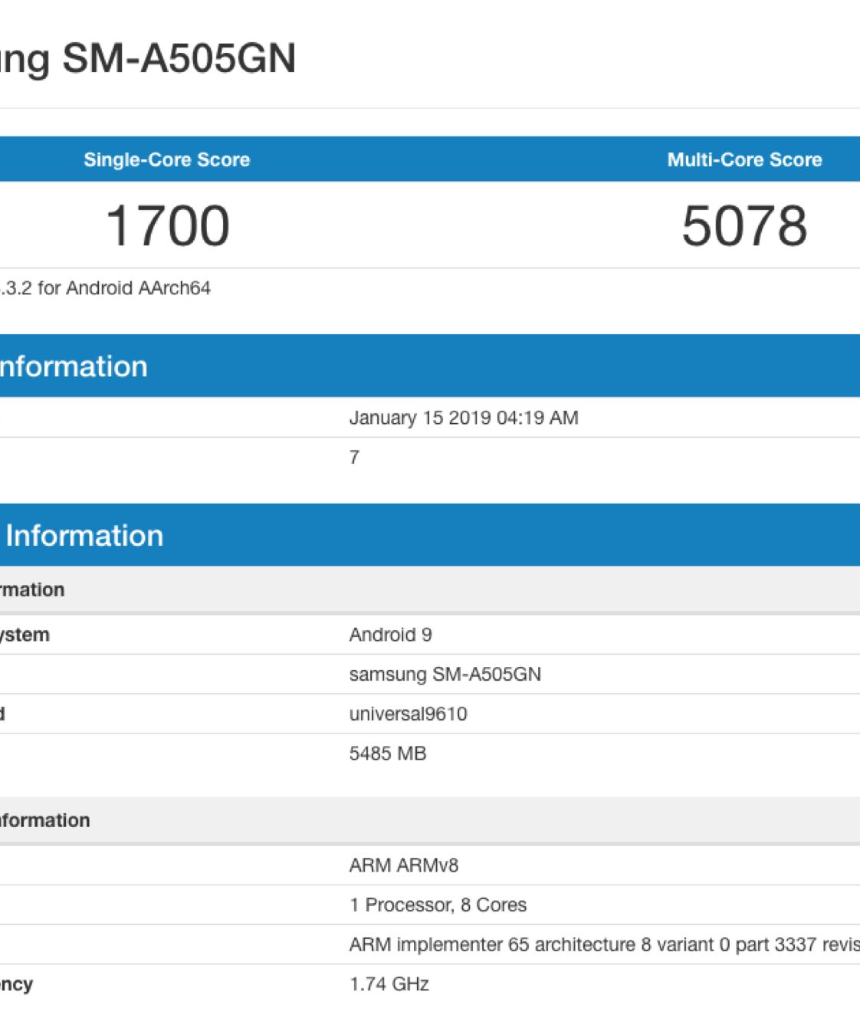
Task: Click the Single-Core Score header
Action: point(166,159)
